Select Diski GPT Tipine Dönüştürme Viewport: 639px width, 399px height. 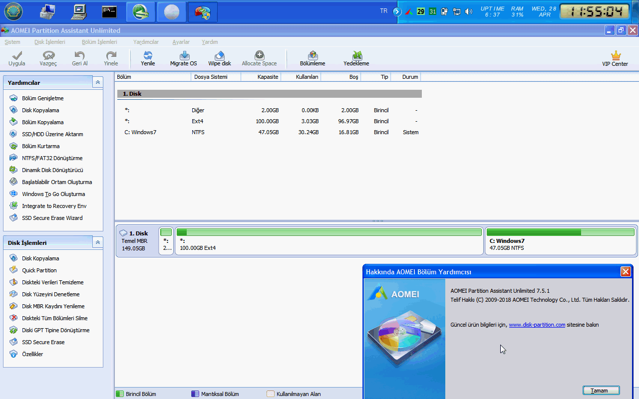click(50, 330)
